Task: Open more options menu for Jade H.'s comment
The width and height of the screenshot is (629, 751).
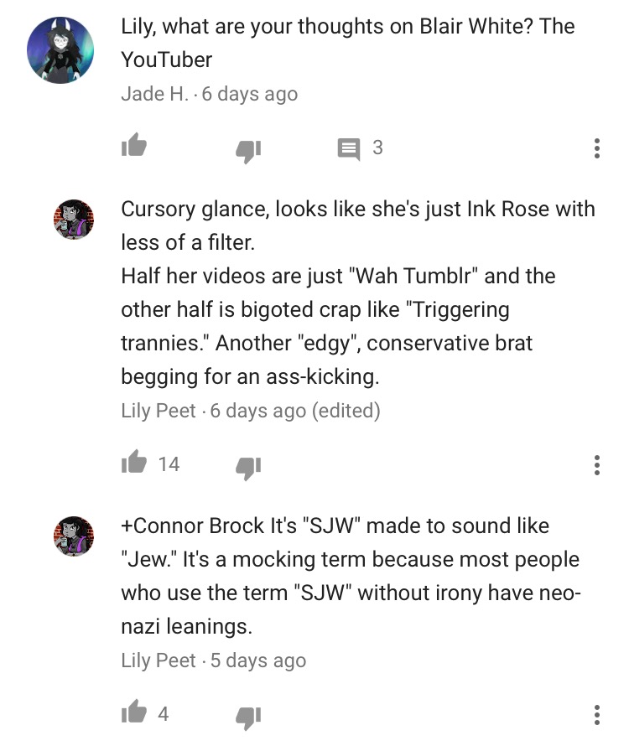Action: point(596,148)
